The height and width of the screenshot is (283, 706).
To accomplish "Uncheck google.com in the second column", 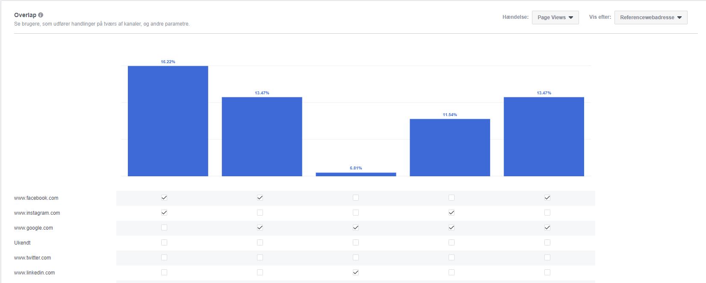I will (x=260, y=228).
